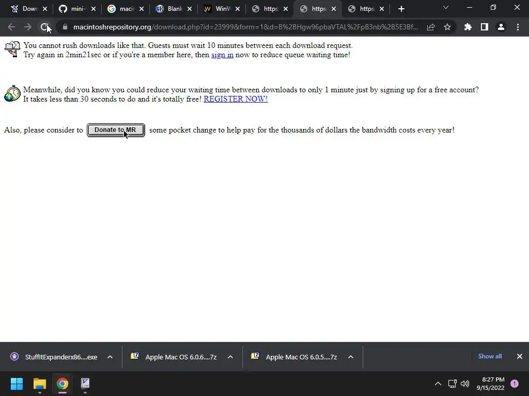Close the GitHub mini tab
The height and width of the screenshot is (396, 529).
(94, 9)
